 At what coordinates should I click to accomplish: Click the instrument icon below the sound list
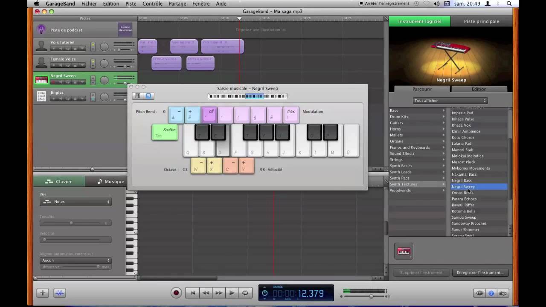404,252
